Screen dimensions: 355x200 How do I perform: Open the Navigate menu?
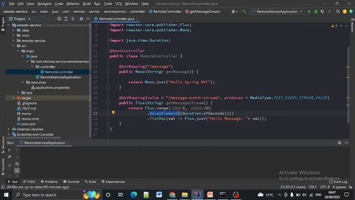pos(44,4)
